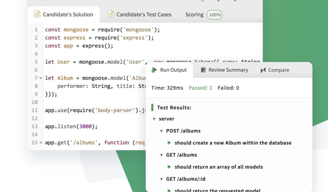This screenshot has width=328, height=192.
Task: Expand 'should create a new Album' test
Action: tap(169, 143)
